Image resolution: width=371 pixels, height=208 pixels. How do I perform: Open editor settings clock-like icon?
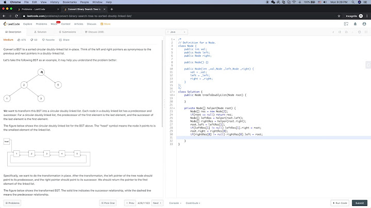[360, 32]
